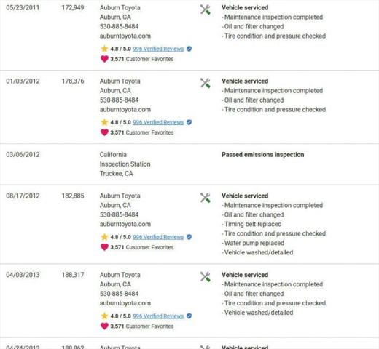Click phone number 530-885-8484 in 04/03/2013 entry

pos(119,294)
